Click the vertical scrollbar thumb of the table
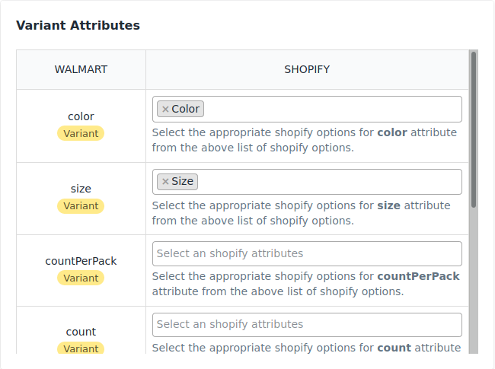 click(473, 129)
